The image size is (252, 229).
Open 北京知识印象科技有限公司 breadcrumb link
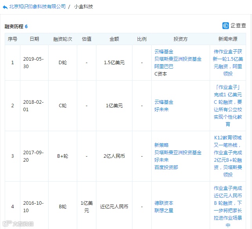(37, 7)
